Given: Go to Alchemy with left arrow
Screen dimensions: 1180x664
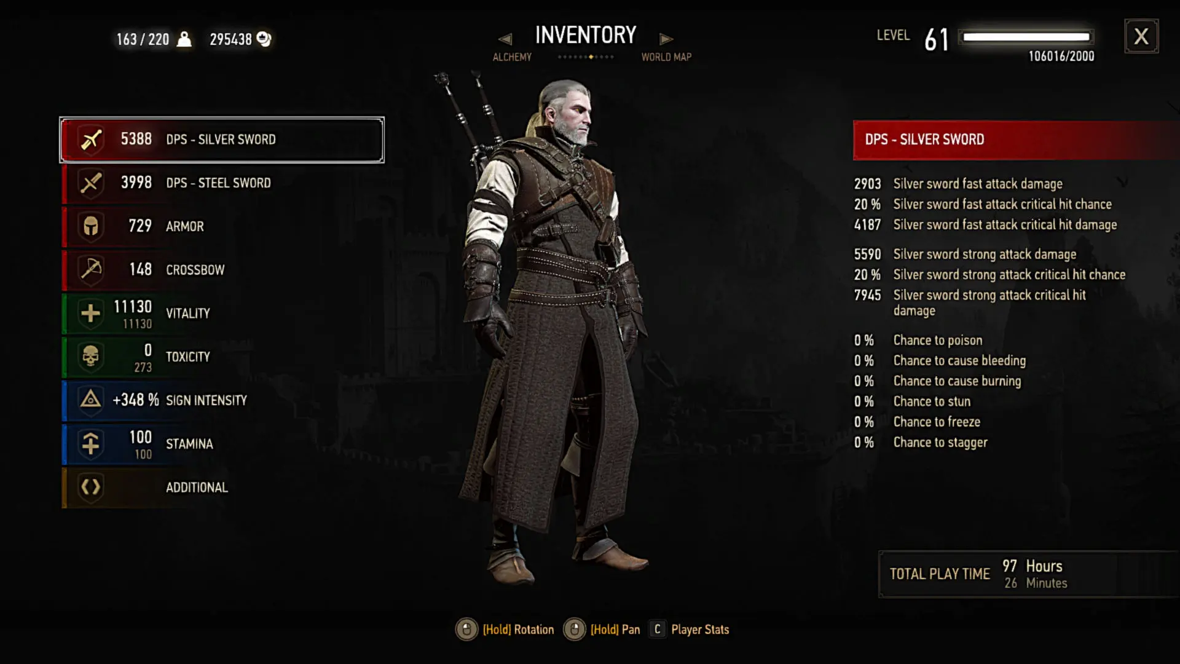Looking at the screenshot, I should (x=505, y=39).
